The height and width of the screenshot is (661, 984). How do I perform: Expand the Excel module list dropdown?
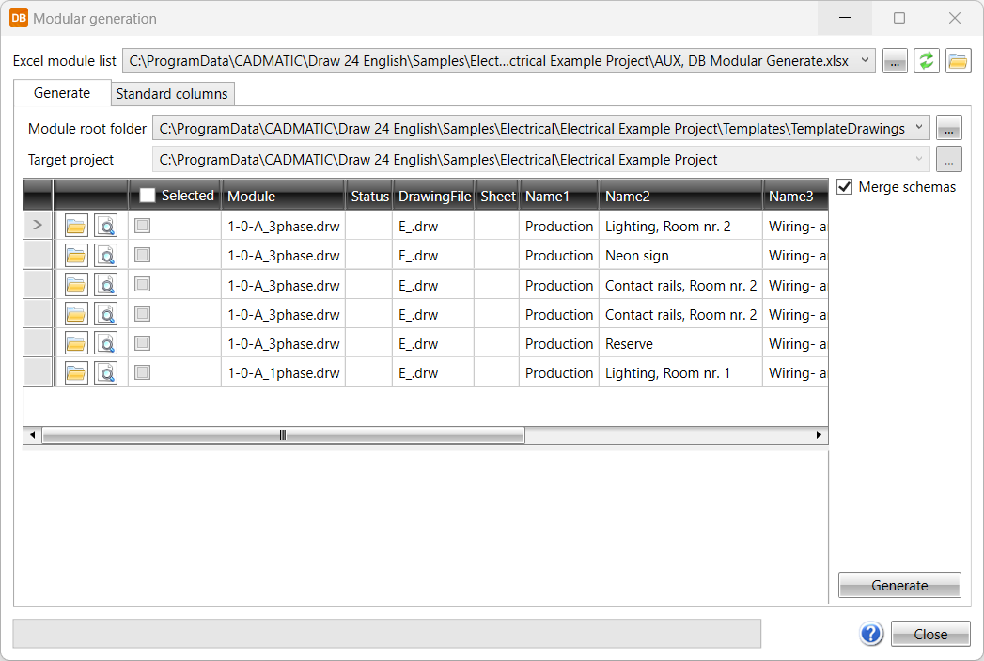point(865,61)
